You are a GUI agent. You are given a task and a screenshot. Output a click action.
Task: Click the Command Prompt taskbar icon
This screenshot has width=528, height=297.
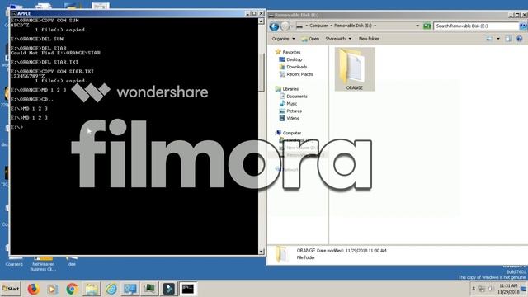(x=188, y=289)
